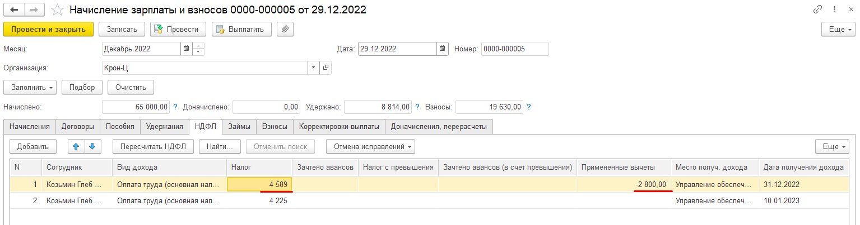860x225 pixels.
Task: Click the Номер input field
Action: click(514, 49)
